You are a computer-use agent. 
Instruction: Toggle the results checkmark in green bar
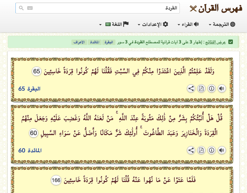click(x=231, y=42)
